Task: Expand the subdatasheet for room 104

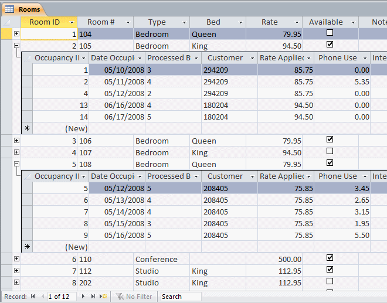Action: tap(16, 33)
